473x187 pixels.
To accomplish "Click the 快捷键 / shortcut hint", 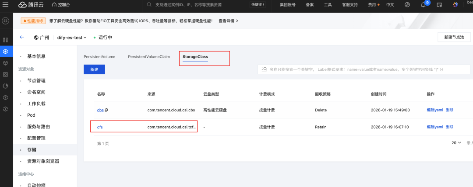I will [258, 5].
